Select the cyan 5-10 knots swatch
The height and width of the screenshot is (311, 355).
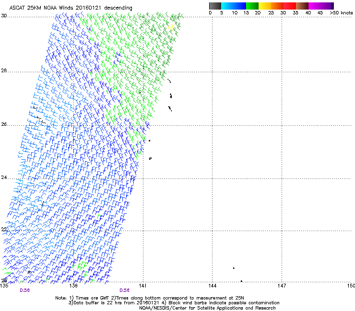pyautogui.click(x=227, y=6)
